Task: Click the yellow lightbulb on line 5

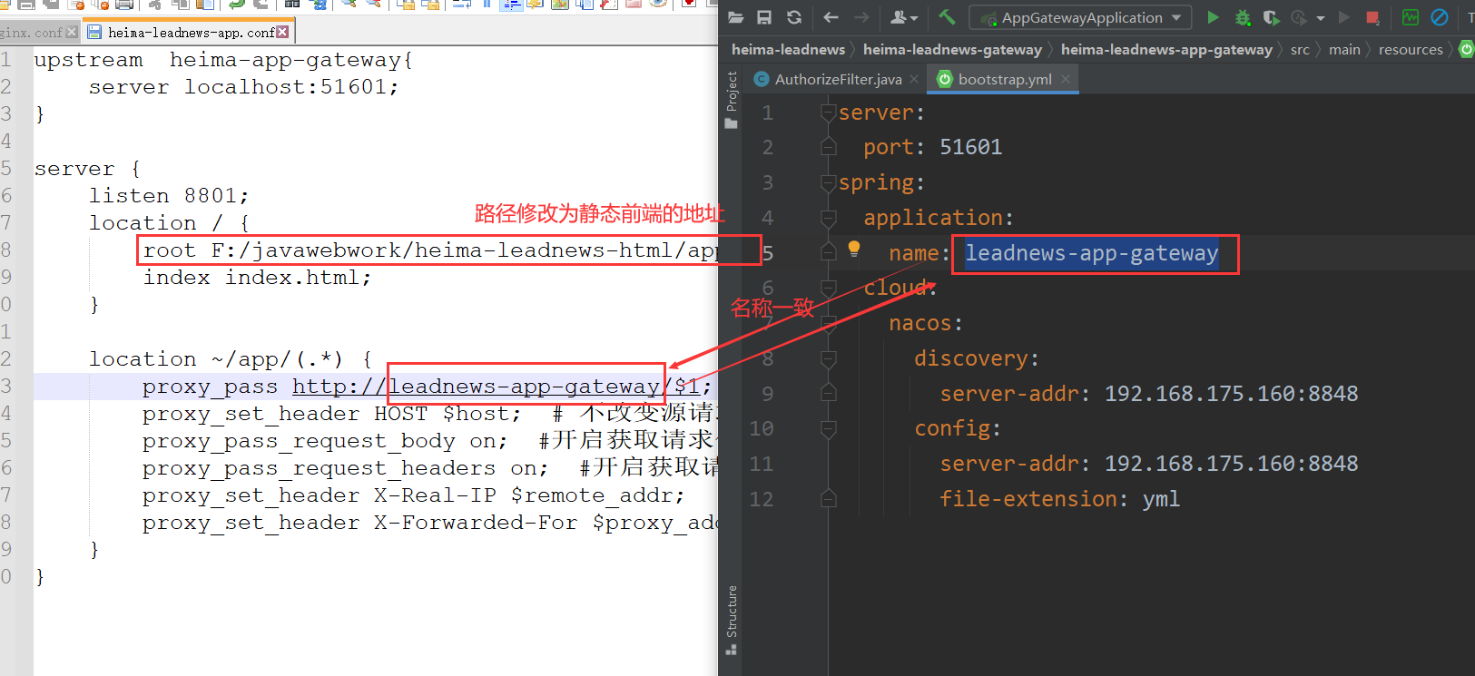Action: (x=854, y=249)
